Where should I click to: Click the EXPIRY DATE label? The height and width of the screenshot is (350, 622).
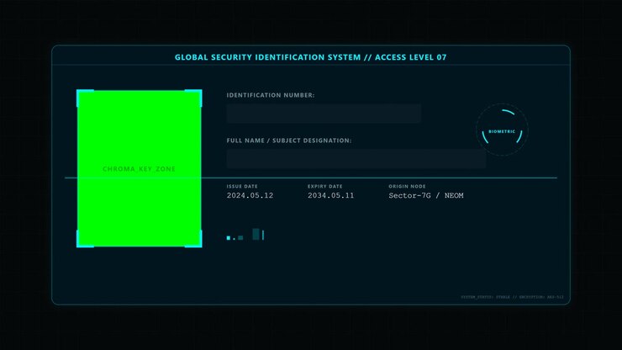pos(325,186)
